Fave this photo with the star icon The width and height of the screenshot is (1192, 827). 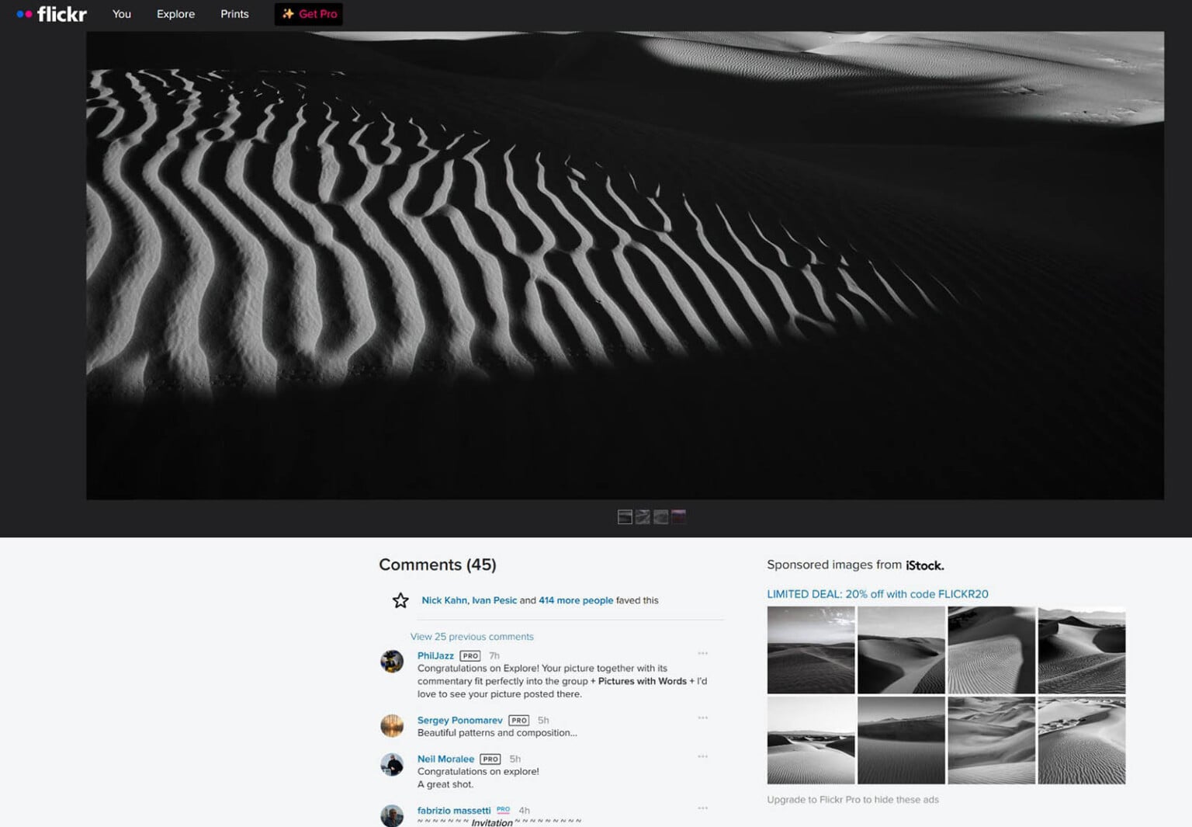pyautogui.click(x=400, y=600)
